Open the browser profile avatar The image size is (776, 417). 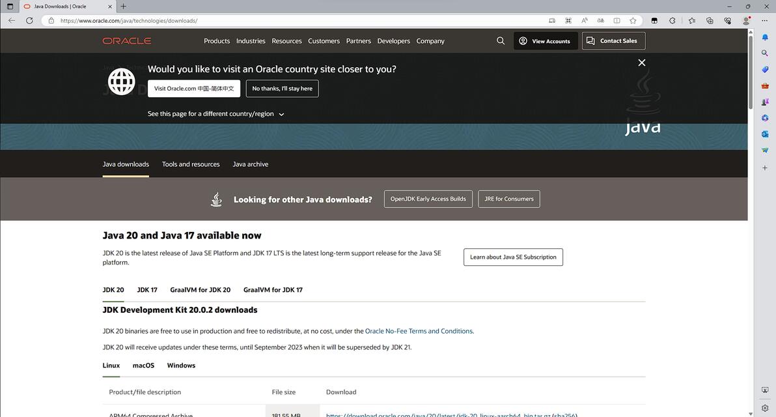(746, 20)
